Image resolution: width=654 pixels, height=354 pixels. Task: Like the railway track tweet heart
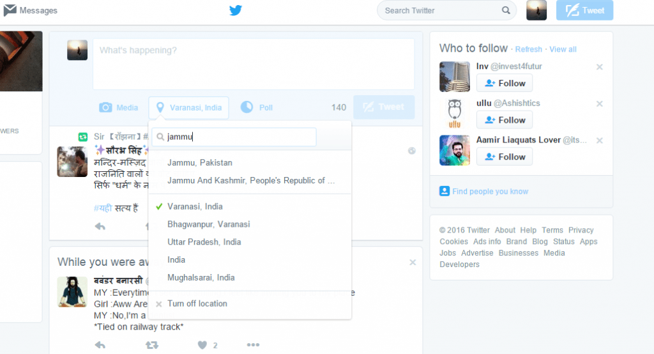202,345
